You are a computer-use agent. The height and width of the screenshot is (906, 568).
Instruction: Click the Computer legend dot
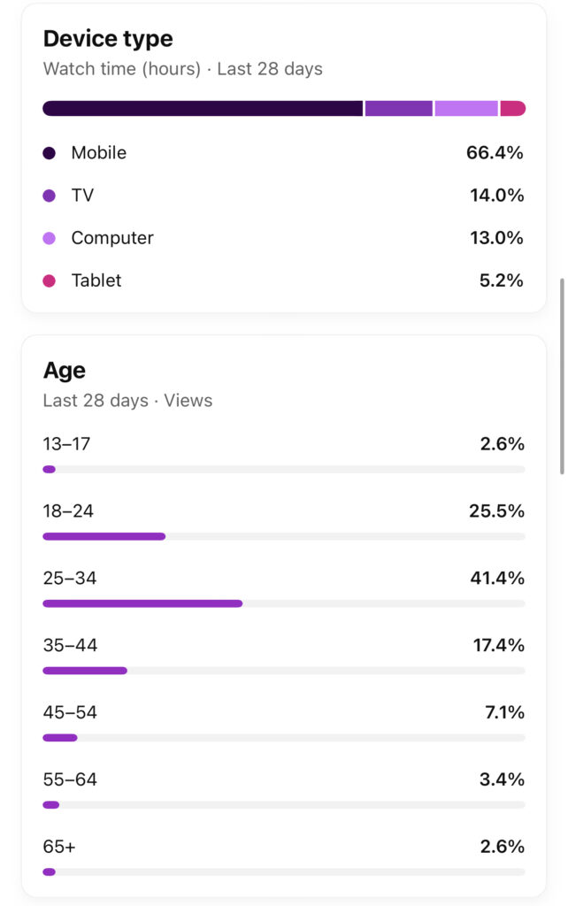coord(50,238)
